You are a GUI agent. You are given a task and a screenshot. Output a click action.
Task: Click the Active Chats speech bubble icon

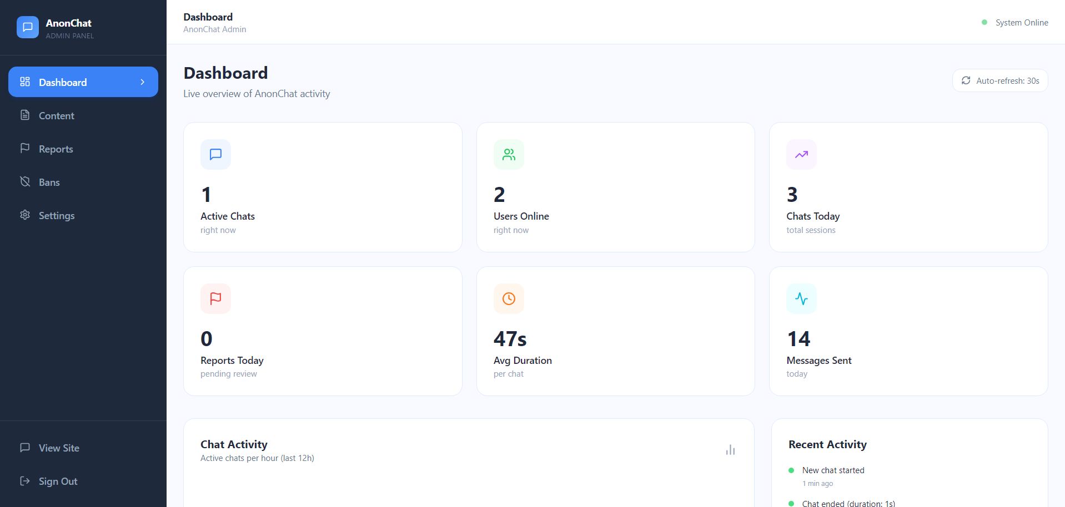[x=215, y=154]
